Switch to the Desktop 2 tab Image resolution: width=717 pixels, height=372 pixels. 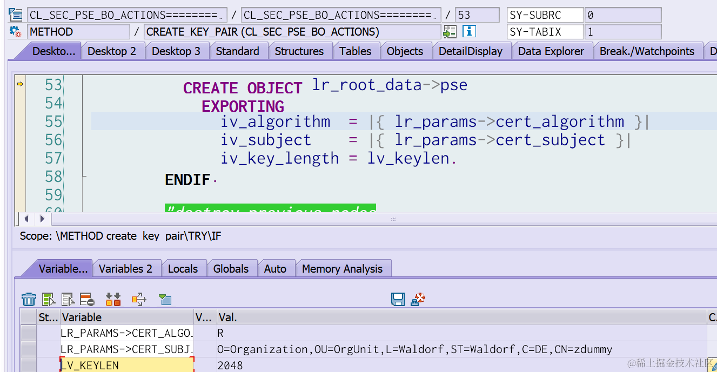click(112, 51)
